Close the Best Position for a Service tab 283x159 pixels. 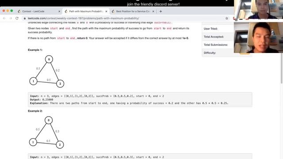click(153, 11)
